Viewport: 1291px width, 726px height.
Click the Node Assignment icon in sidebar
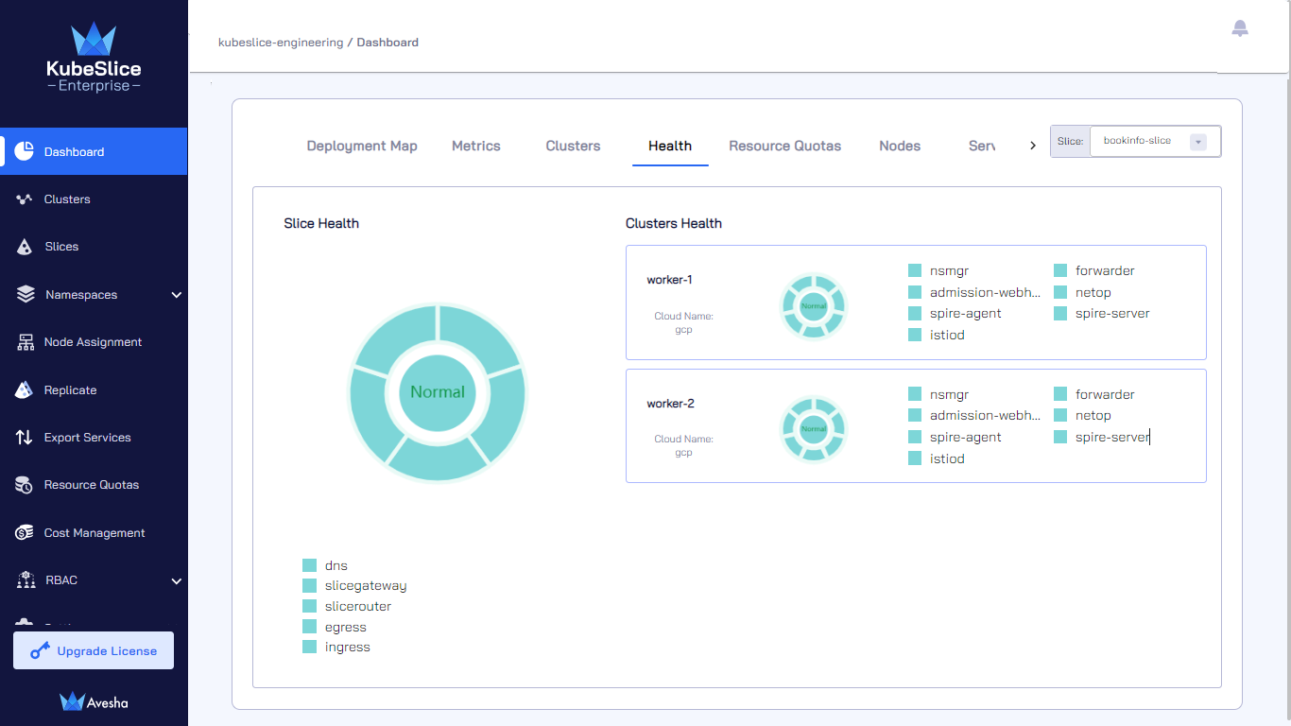pos(26,342)
